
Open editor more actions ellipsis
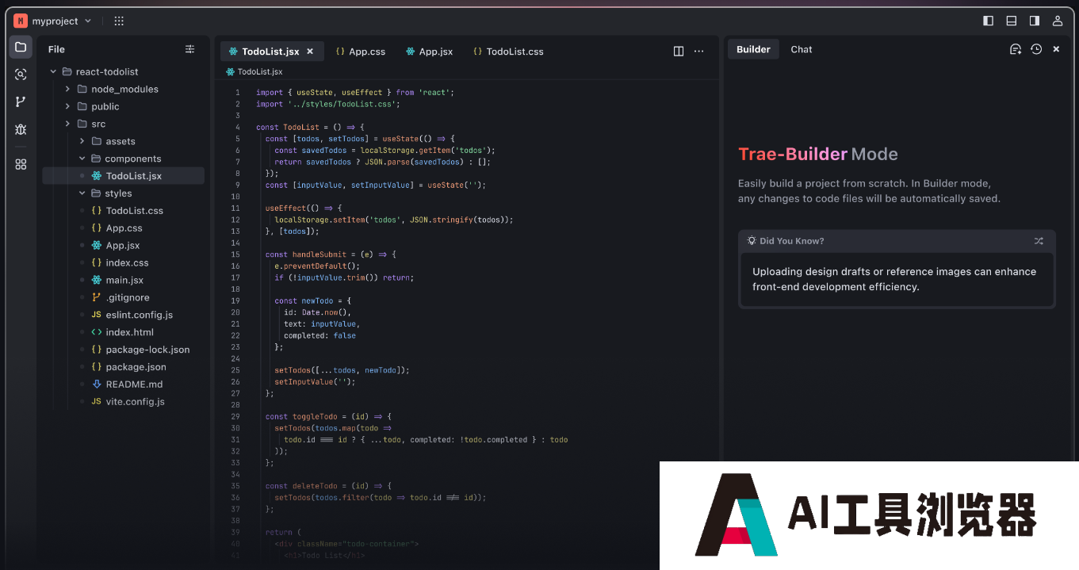click(x=698, y=51)
